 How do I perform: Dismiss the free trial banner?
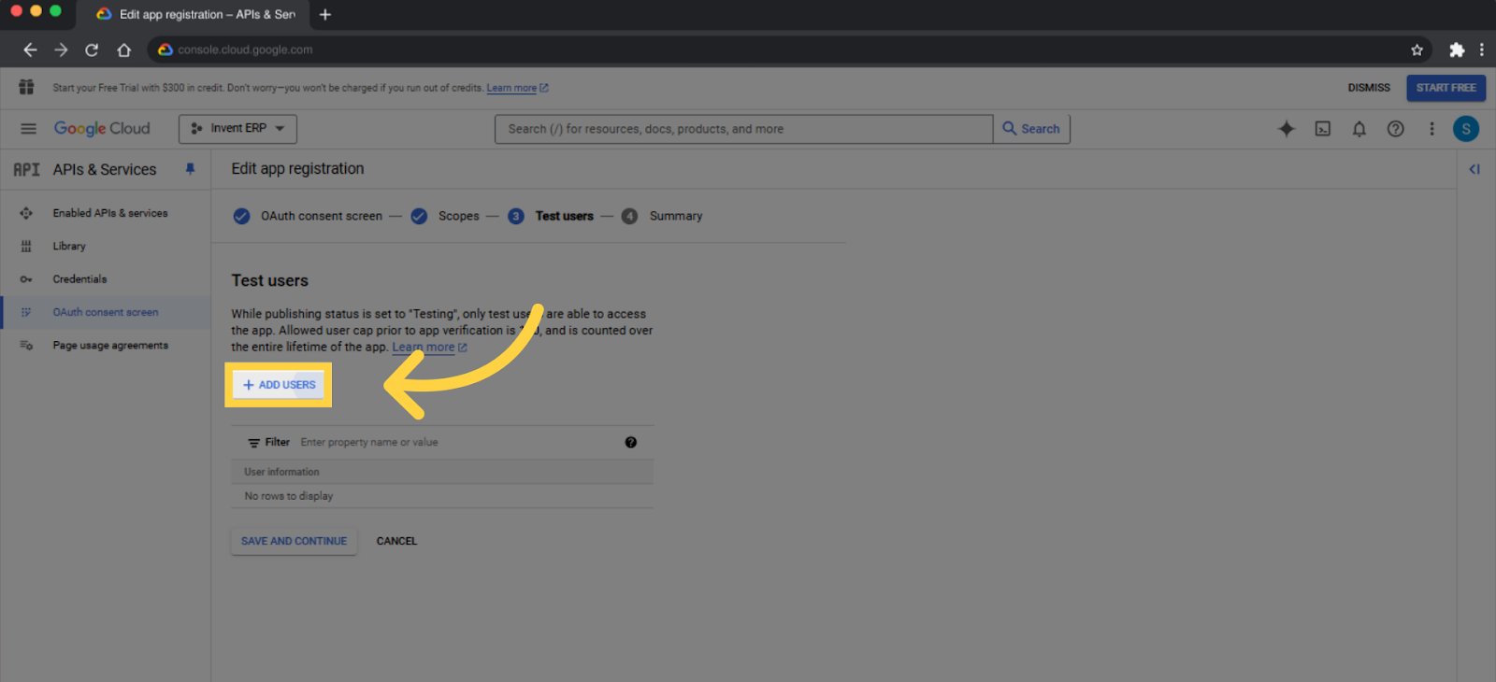1369,88
